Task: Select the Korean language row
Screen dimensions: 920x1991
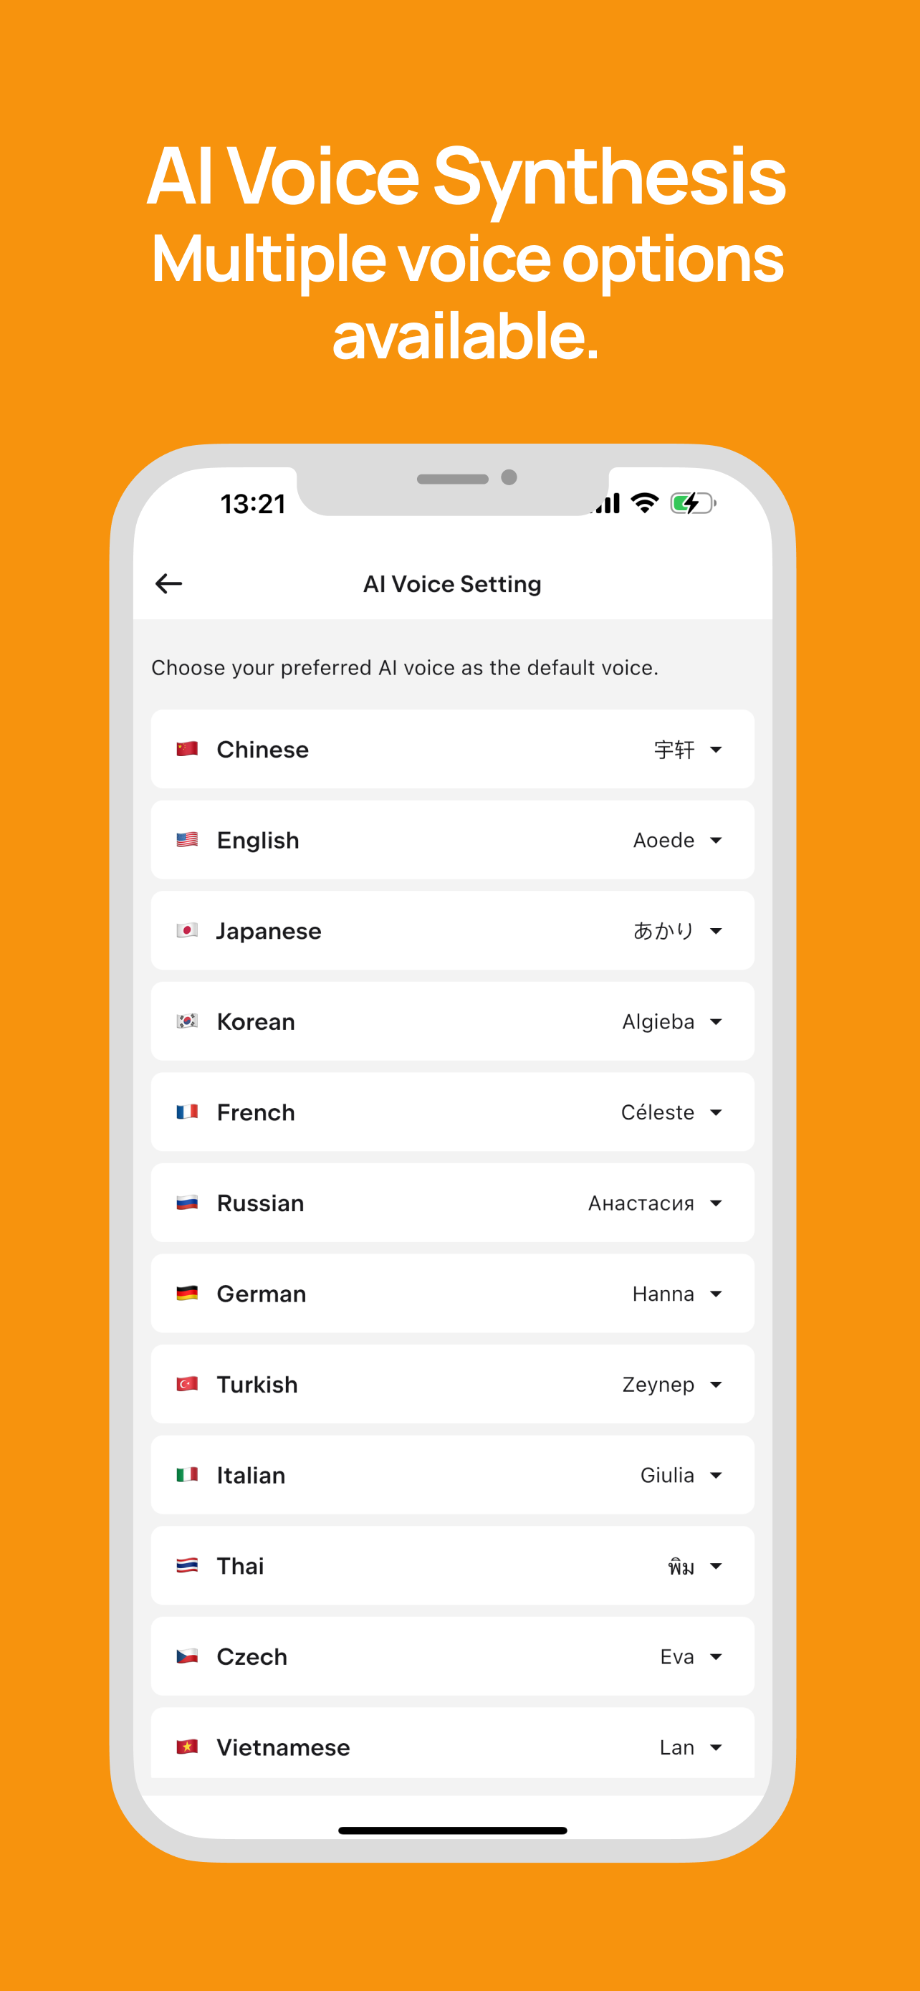Action: 452,1021
